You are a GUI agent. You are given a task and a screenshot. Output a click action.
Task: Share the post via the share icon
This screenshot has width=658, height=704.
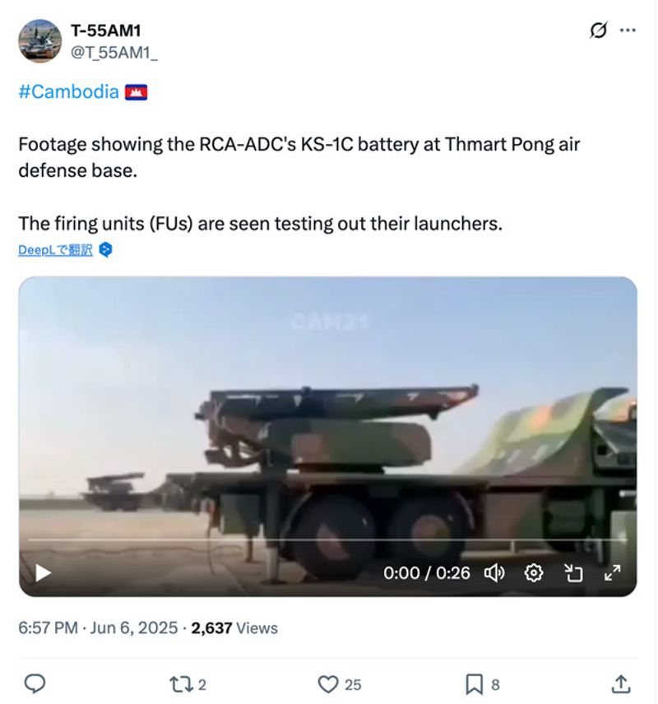[621, 683]
